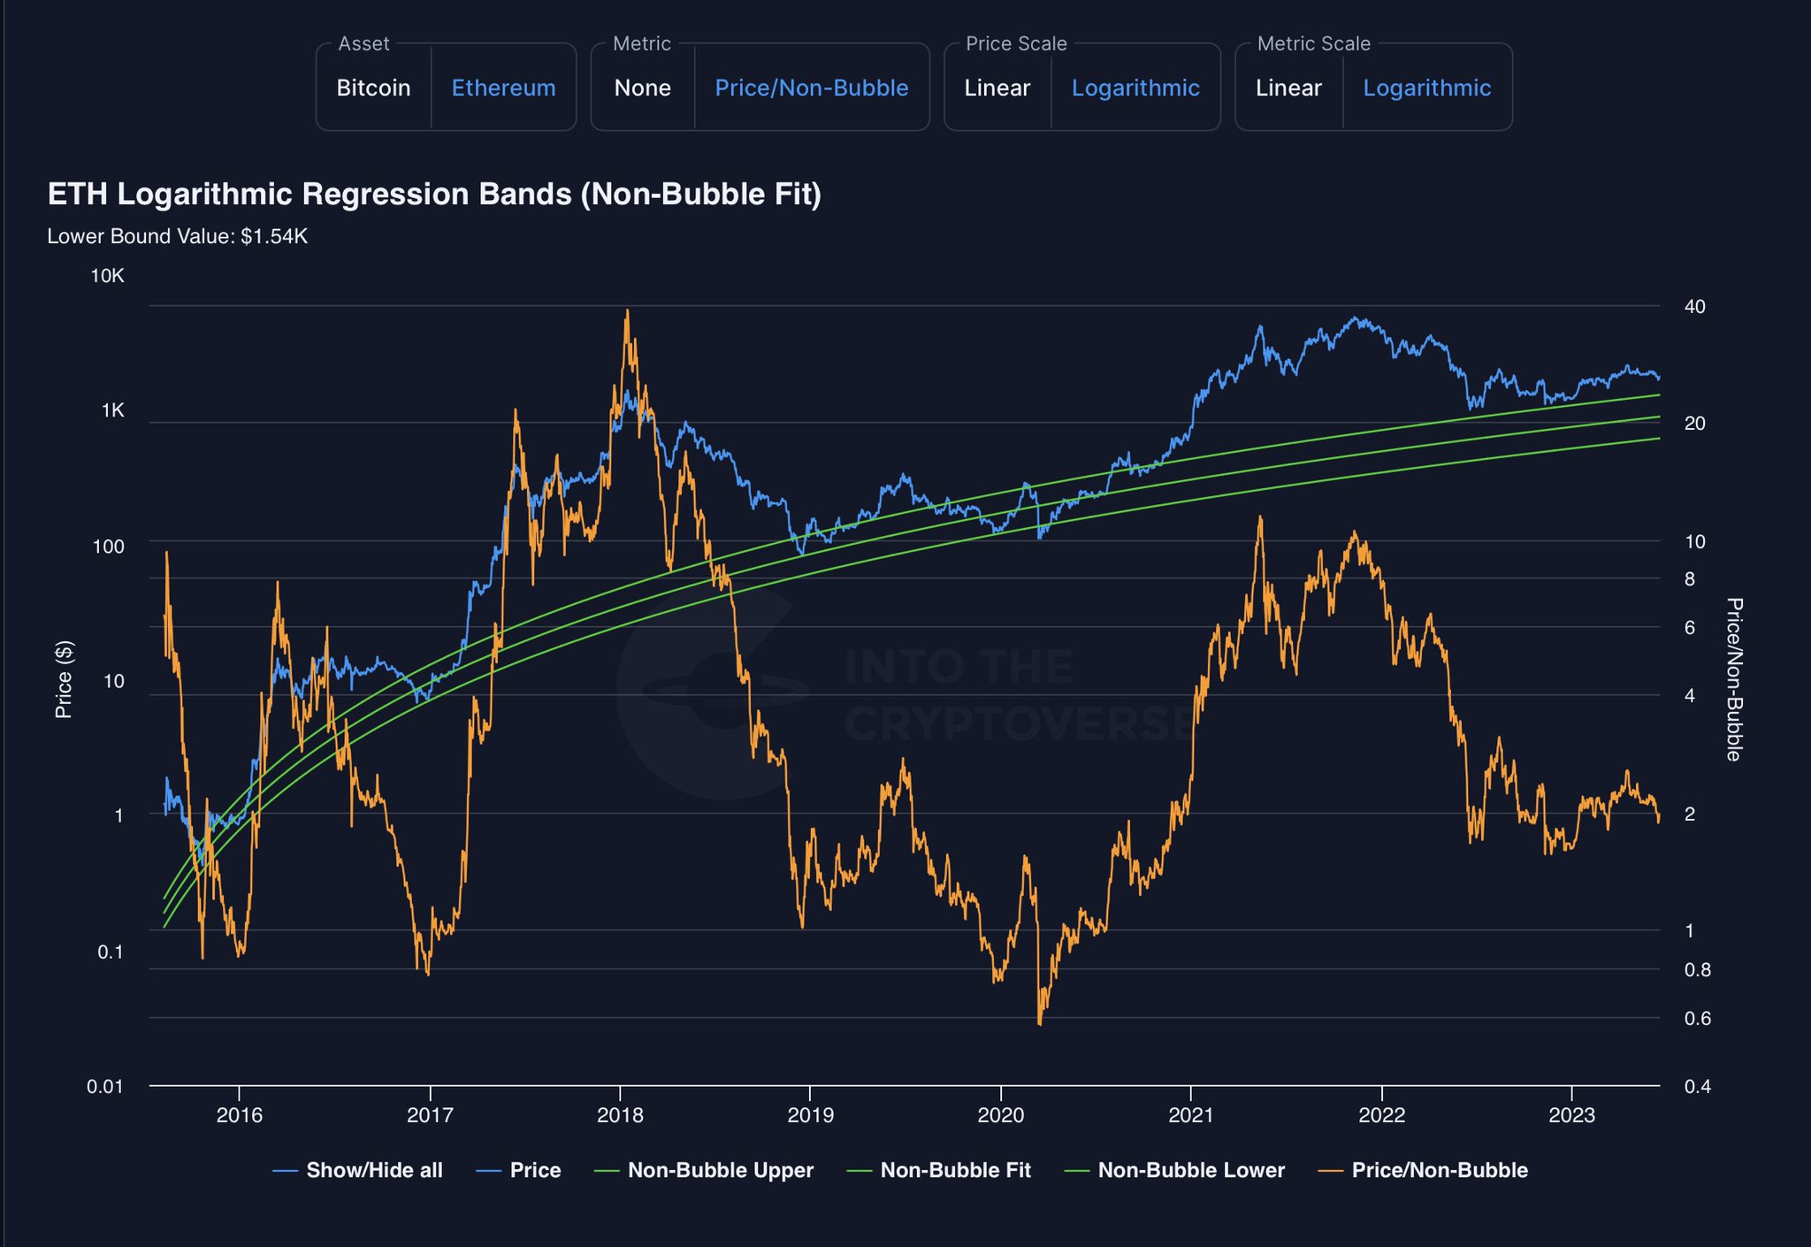Set Metric to None

click(642, 88)
